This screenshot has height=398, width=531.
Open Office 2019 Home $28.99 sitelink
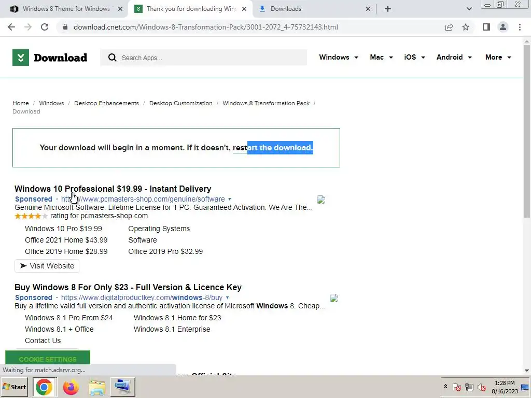pyautogui.click(x=66, y=251)
